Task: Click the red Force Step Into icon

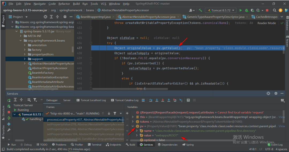Action: pos(163,100)
